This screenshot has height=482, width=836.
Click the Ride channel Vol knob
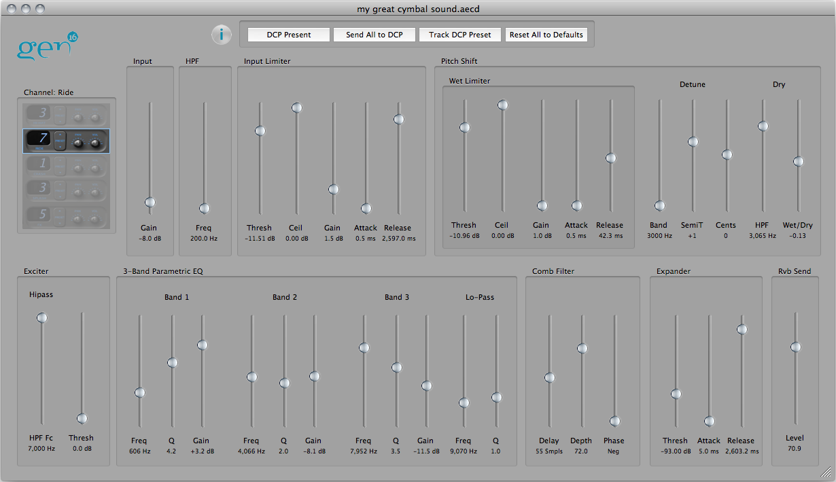point(95,143)
